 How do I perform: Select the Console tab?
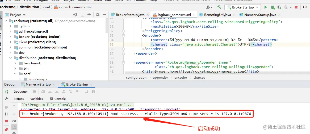click(58, 99)
